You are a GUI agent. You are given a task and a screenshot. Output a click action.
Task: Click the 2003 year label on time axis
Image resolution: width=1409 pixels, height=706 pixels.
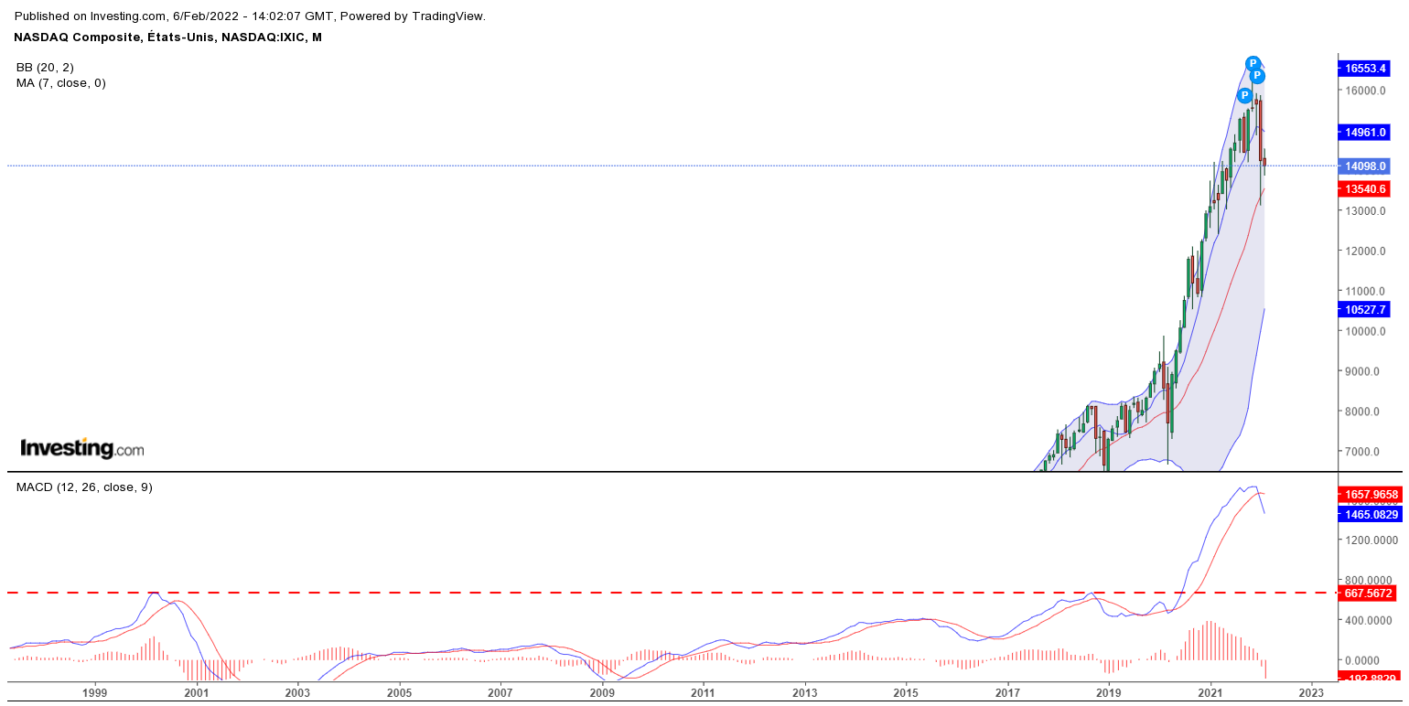[x=297, y=693]
